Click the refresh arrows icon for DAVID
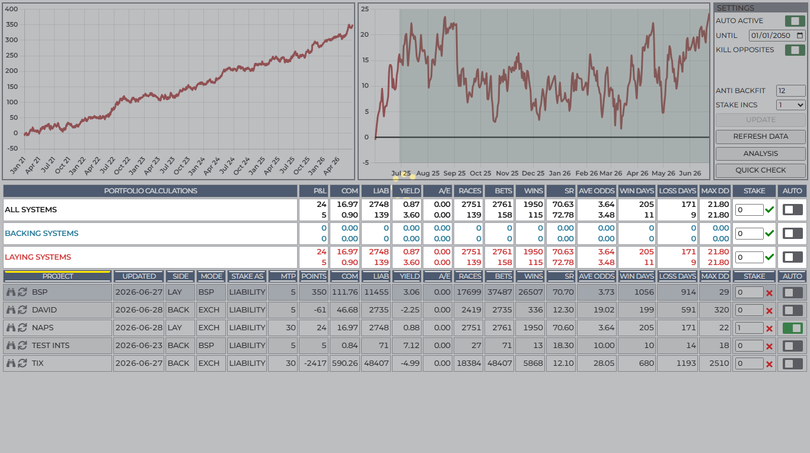 coord(23,310)
